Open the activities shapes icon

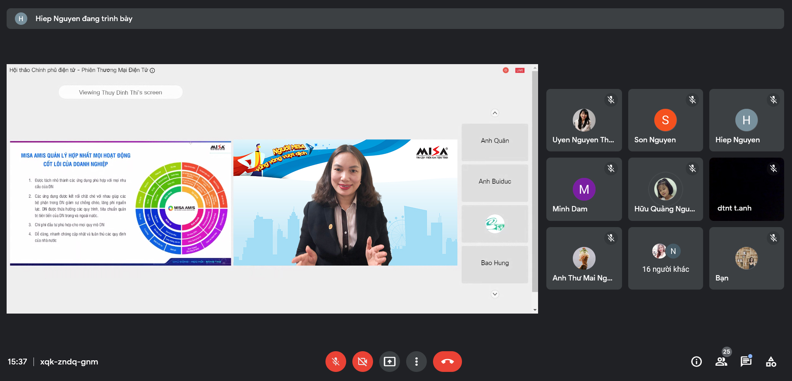771,362
